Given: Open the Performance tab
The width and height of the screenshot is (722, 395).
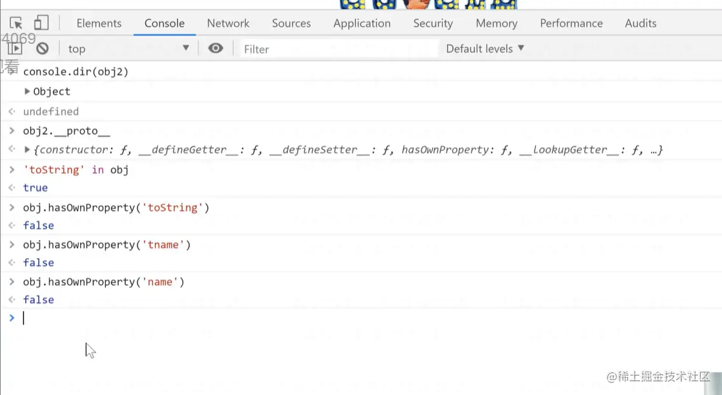Looking at the screenshot, I should pyautogui.click(x=571, y=23).
